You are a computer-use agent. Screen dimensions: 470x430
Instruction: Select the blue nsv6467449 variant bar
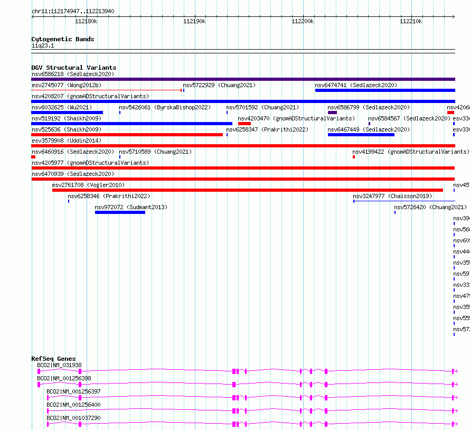point(361,135)
